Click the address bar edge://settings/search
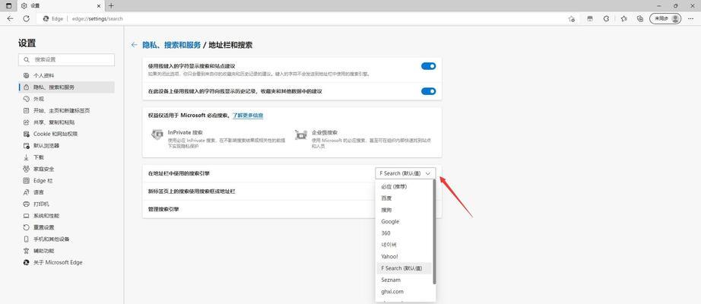 click(x=97, y=19)
